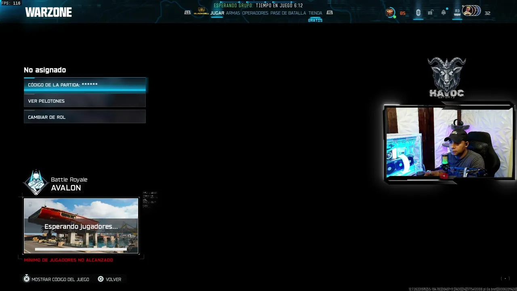Click the Blackcell logo icon
This screenshot has height=291, width=517.
[201, 11]
